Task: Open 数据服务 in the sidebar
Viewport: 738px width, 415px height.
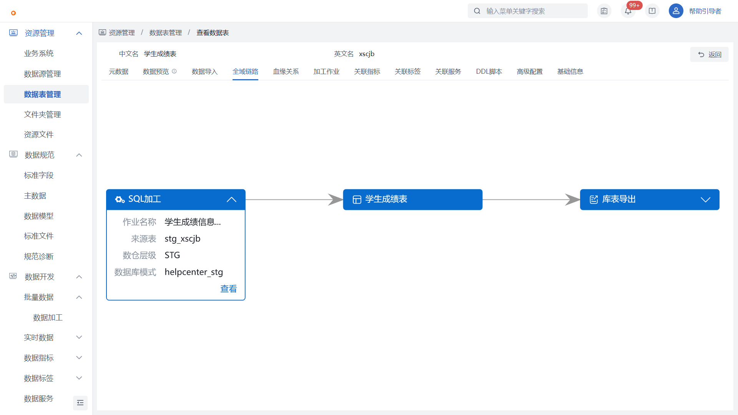Action: click(x=38, y=398)
